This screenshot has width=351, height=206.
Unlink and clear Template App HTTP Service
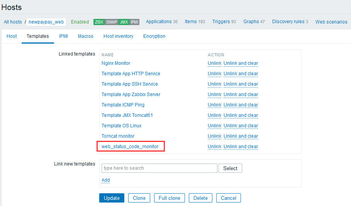pos(241,74)
